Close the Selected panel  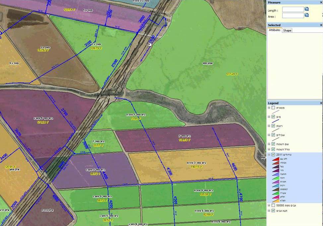pos(321,25)
